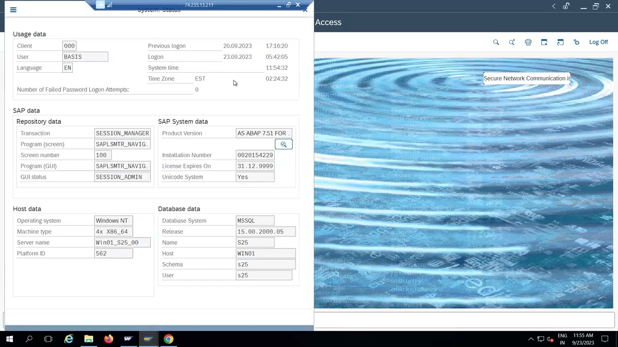The image size is (618, 347).
Task: Log Off from the SAP session
Action: click(x=598, y=42)
